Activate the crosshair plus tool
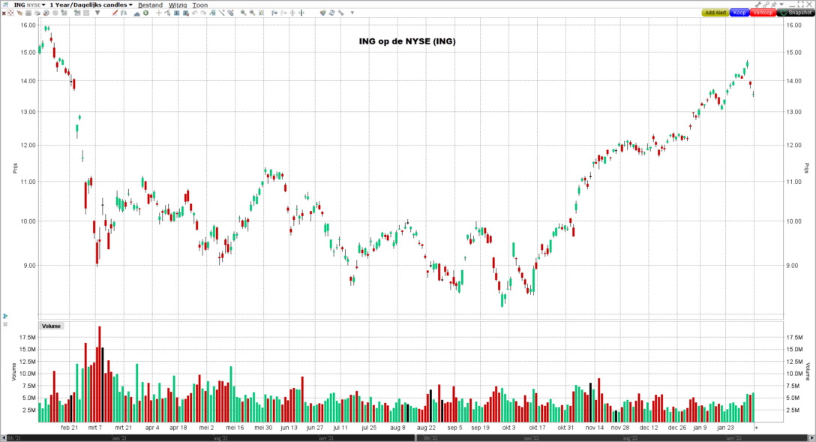This screenshot has width=816, height=442. (159, 13)
